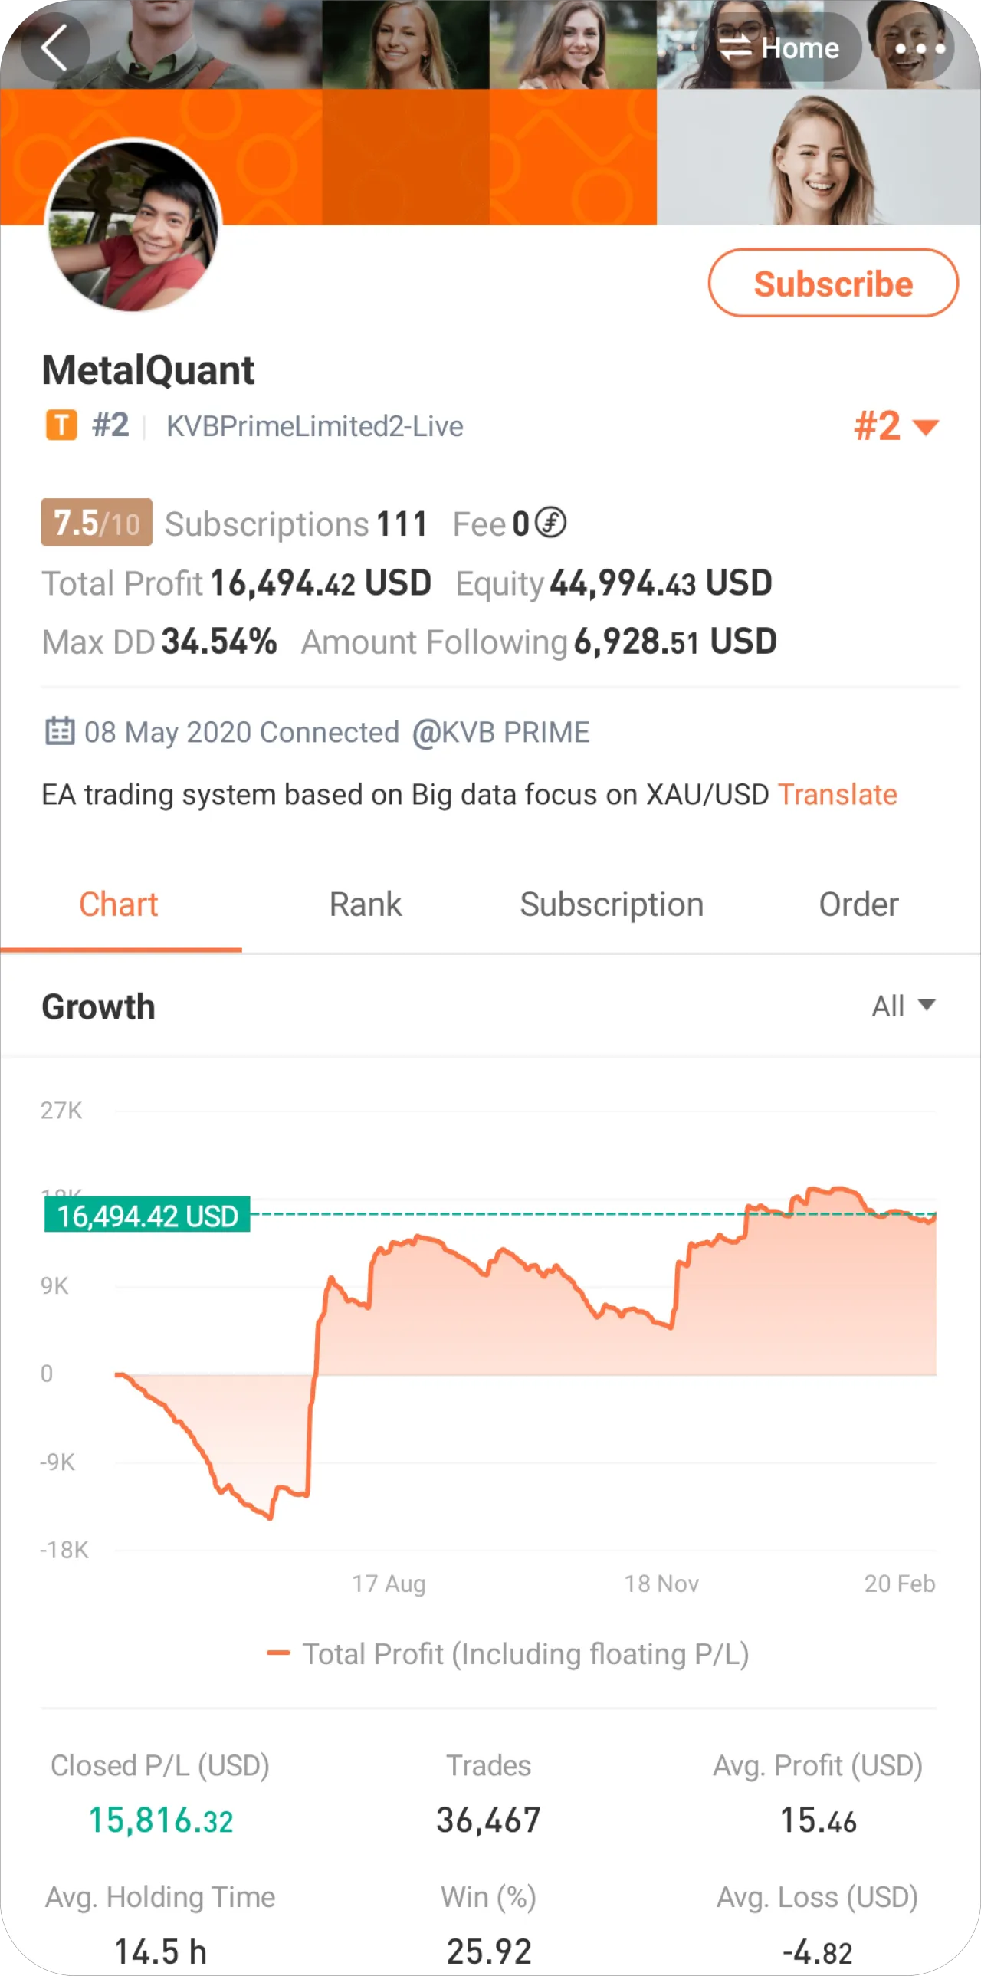Expand the #2 account dropdown

tap(897, 425)
